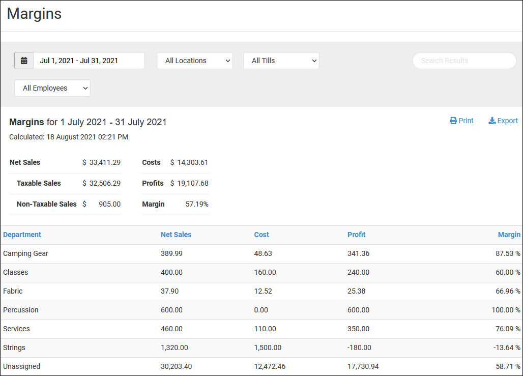Sort table by Margin column header
Image resolution: width=523 pixels, height=376 pixels.
coord(509,235)
